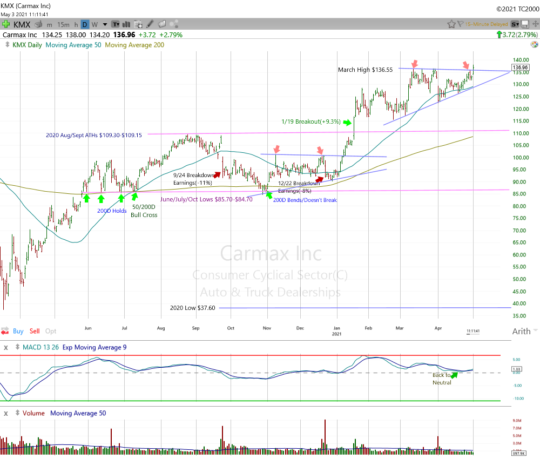Edit the Moving Average 200 indicator
The width and height of the screenshot is (540, 459).
click(x=134, y=45)
